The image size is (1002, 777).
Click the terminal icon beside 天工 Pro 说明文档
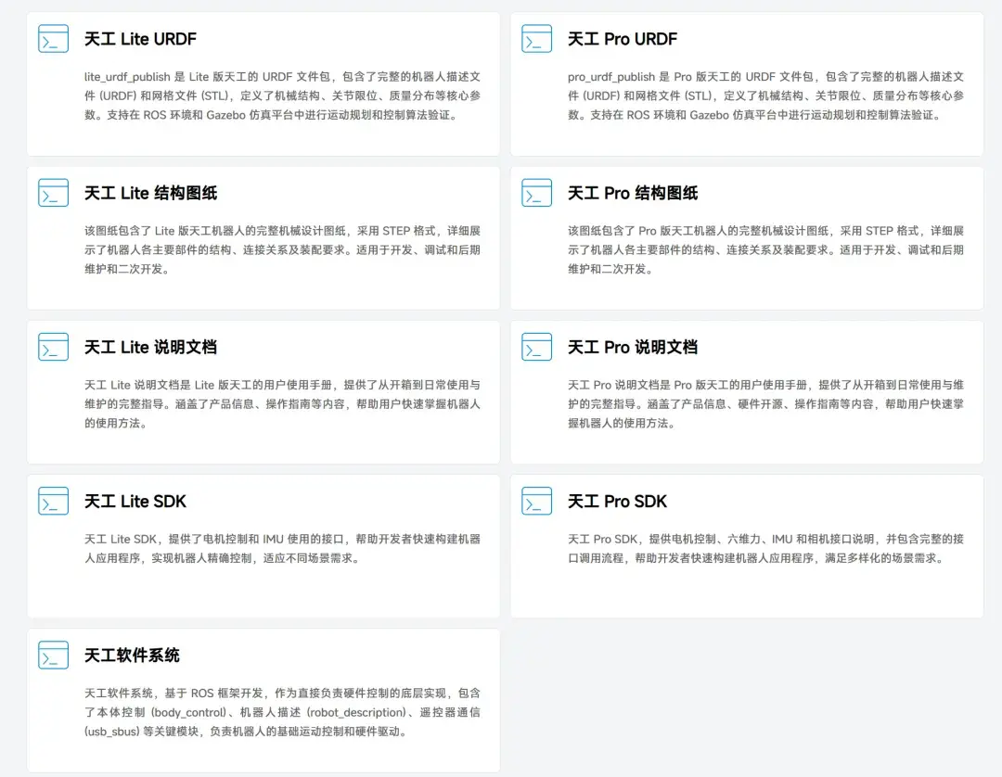click(537, 347)
